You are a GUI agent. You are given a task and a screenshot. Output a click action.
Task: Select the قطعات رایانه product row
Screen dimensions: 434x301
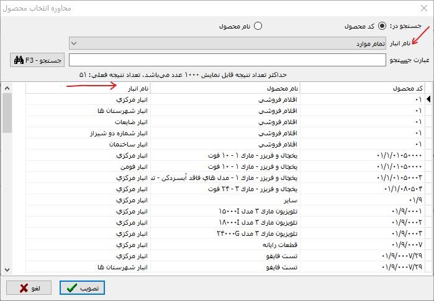pos(248,245)
